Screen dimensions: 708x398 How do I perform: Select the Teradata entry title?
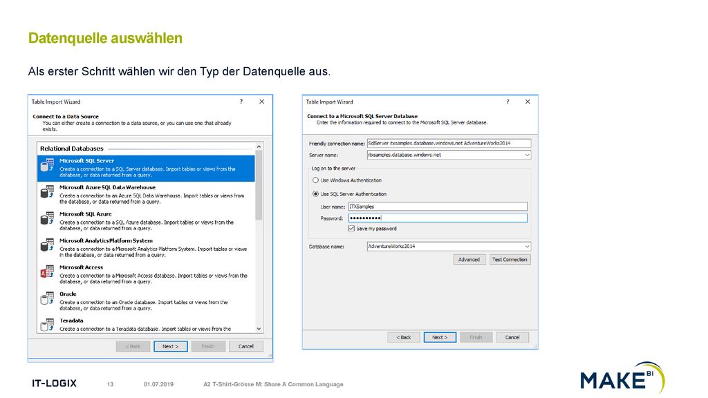click(71, 321)
